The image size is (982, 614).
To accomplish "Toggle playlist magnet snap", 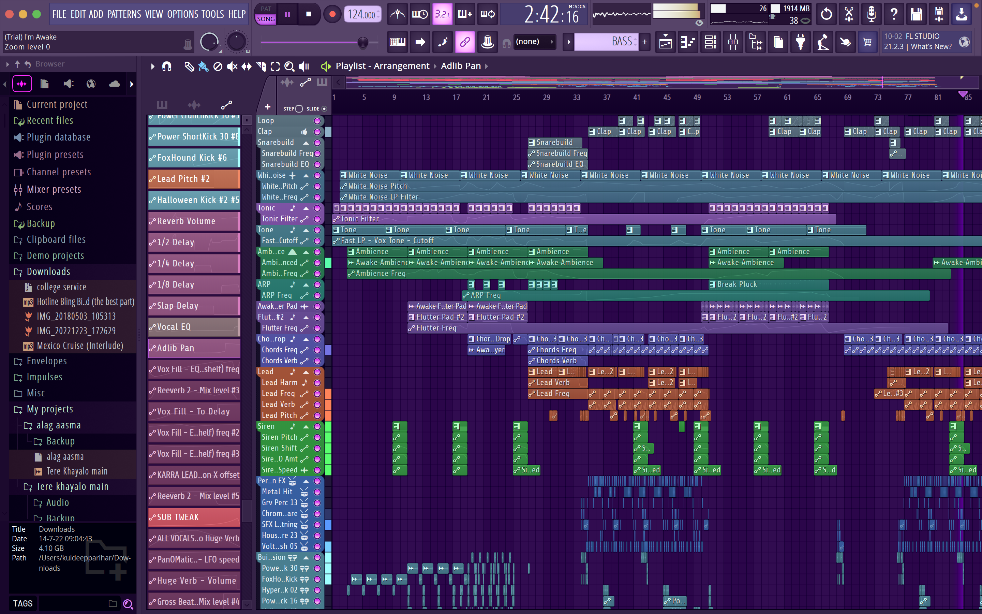I will click(x=167, y=66).
